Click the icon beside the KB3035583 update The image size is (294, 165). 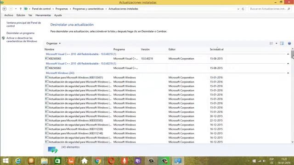[x=47, y=120]
